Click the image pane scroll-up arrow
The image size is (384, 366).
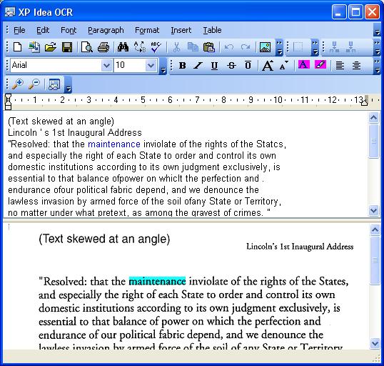pos(375,229)
